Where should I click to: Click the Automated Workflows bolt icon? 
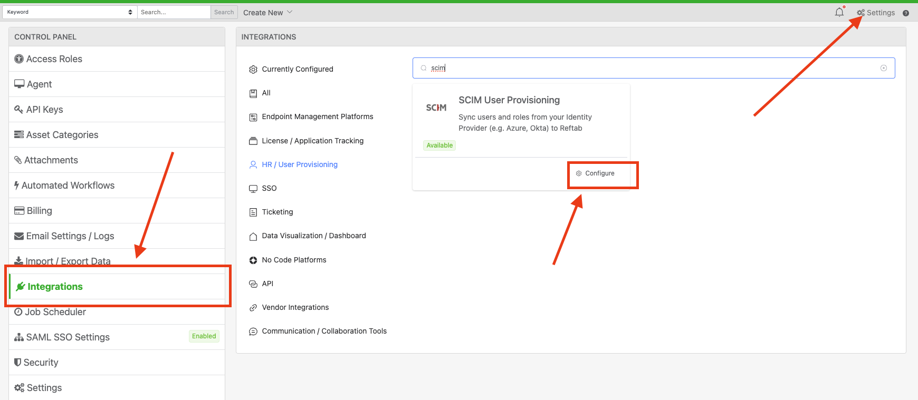coord(17,186)
